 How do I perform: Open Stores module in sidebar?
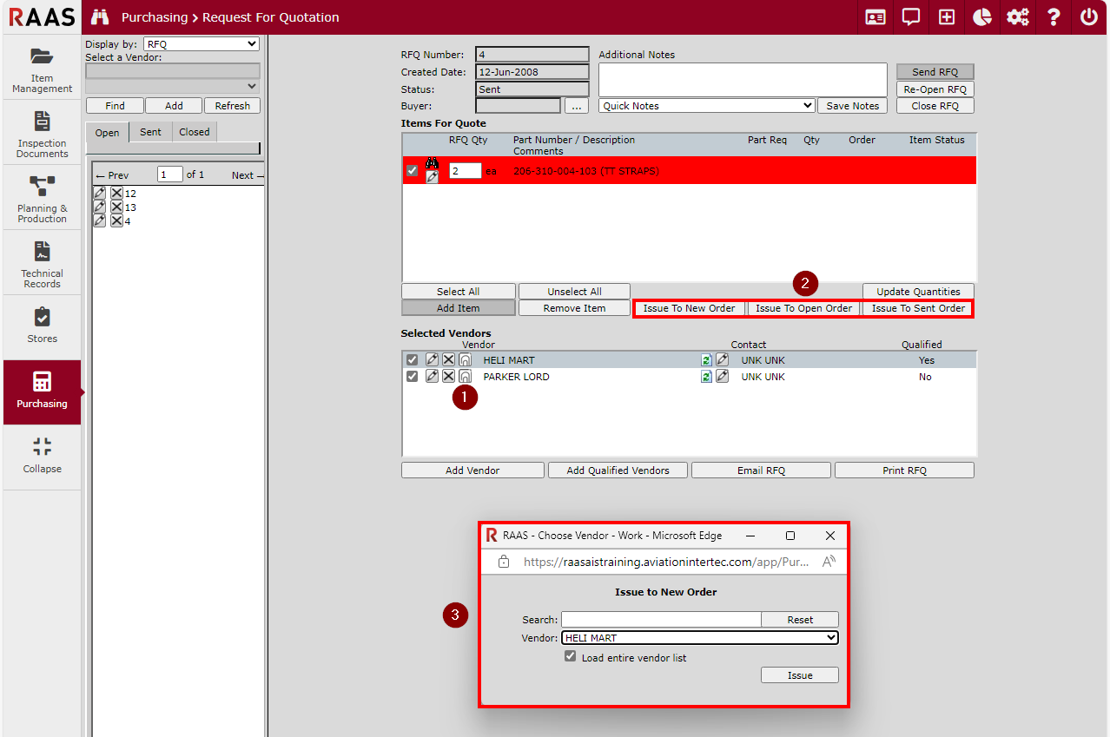point(42,326)
